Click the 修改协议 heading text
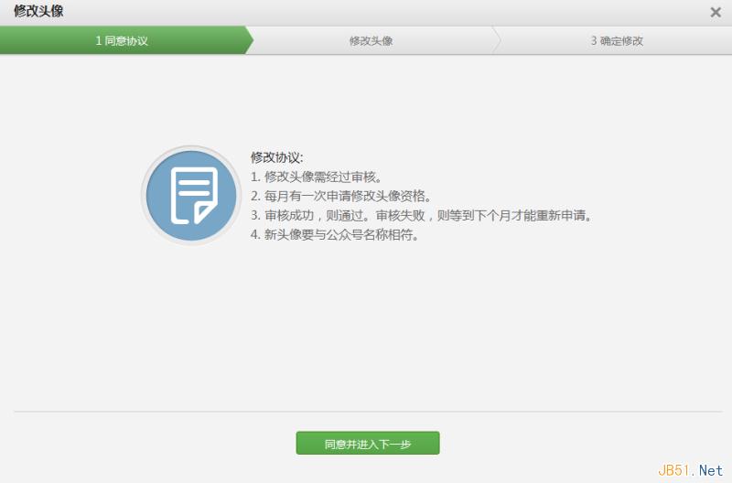Viewport: 732px width, 483px height. tap(276, 157)
